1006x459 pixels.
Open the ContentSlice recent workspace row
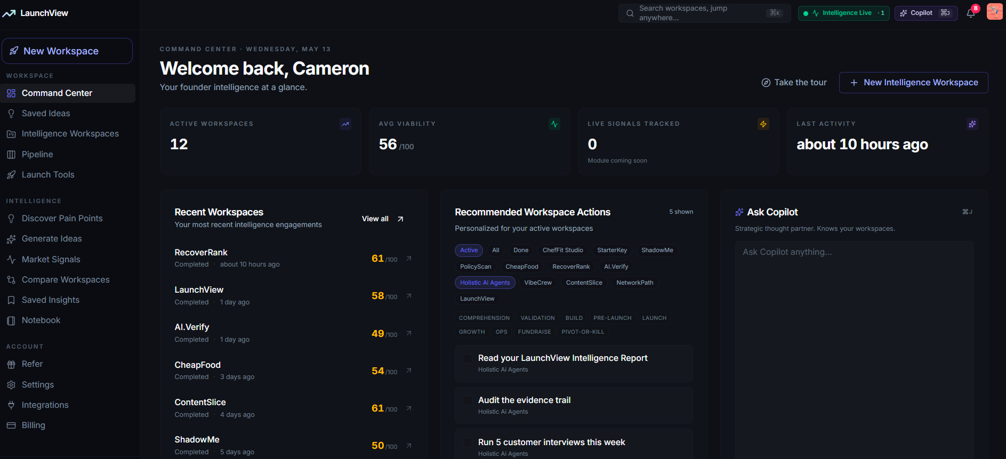(x=294, y=408)
